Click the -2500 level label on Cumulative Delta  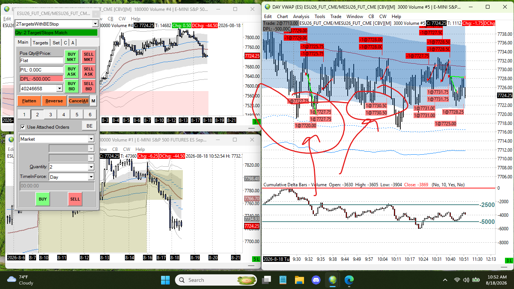[487, 205]
